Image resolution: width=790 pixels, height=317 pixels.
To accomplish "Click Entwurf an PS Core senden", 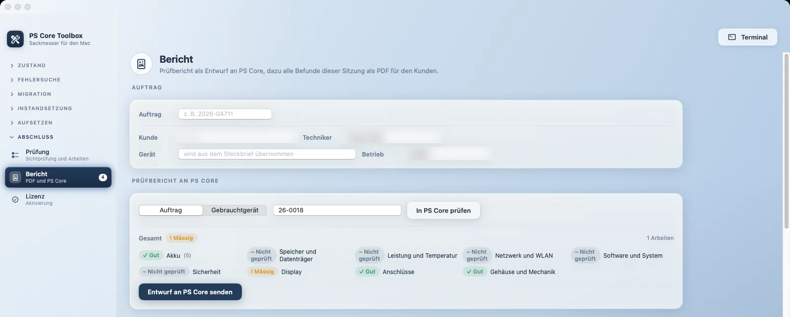I will click(x=190, y=292).
